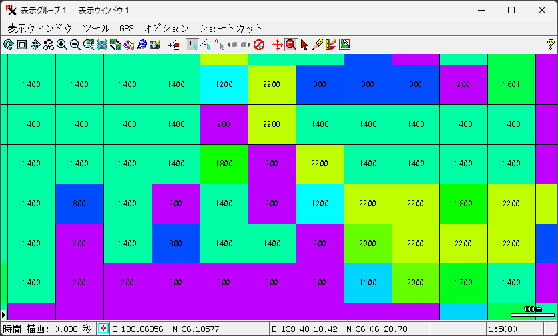Open the ツール dropdown menu

pyautogui.click(x=96, y=28)
